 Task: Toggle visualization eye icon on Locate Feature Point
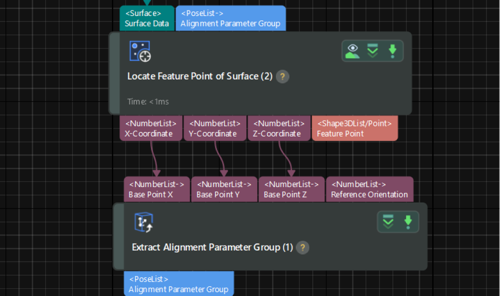pos(353,51)
